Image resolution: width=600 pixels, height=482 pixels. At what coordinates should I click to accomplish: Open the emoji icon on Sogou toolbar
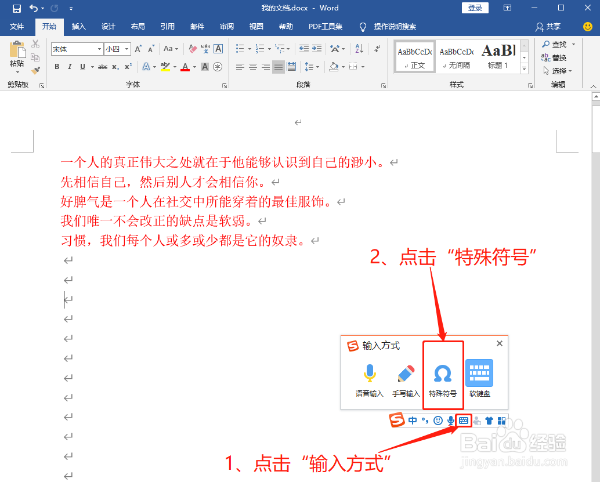438,420
